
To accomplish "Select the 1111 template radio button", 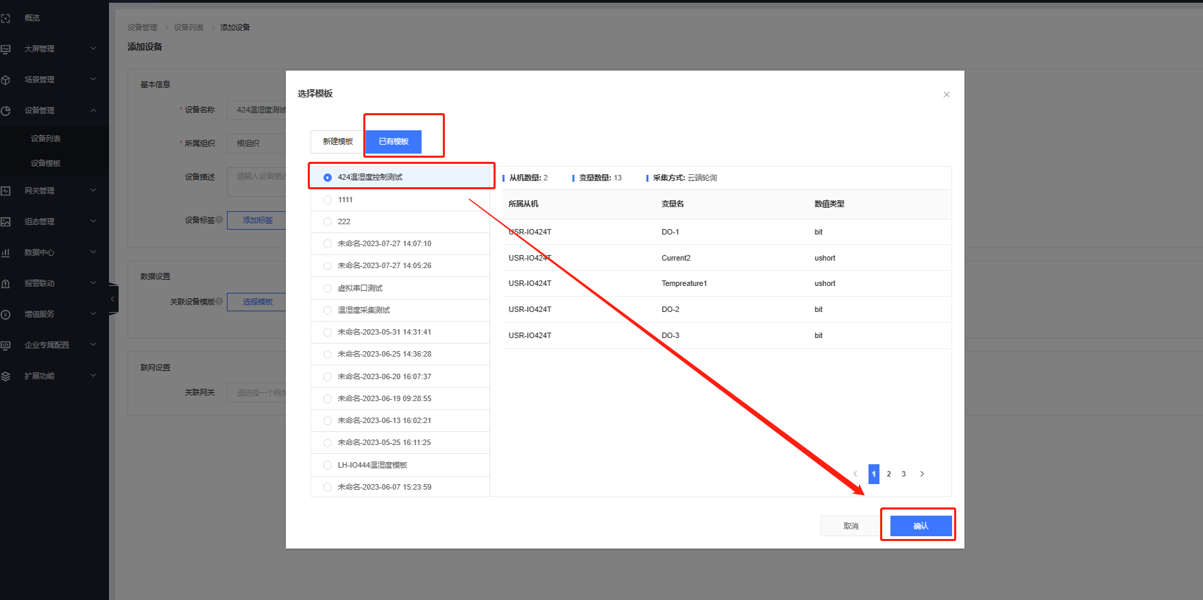I will point(328,200).
